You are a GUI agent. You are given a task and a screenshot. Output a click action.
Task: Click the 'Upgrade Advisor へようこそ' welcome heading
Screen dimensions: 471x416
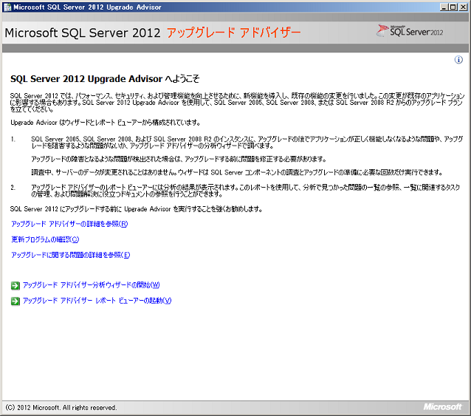105,78
